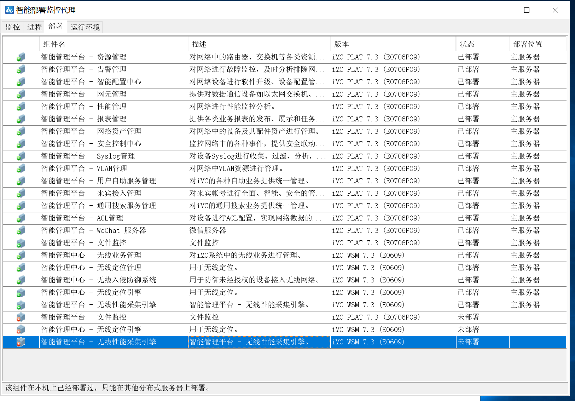Switch to the 监控 tab
Screen dimensions: 575x401
[x=13, y=27]
